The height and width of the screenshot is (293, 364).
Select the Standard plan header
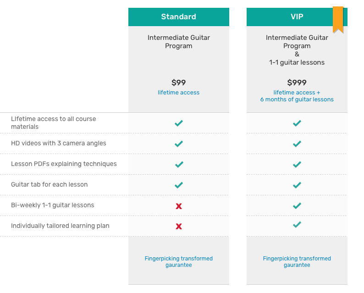coord(178,17)
